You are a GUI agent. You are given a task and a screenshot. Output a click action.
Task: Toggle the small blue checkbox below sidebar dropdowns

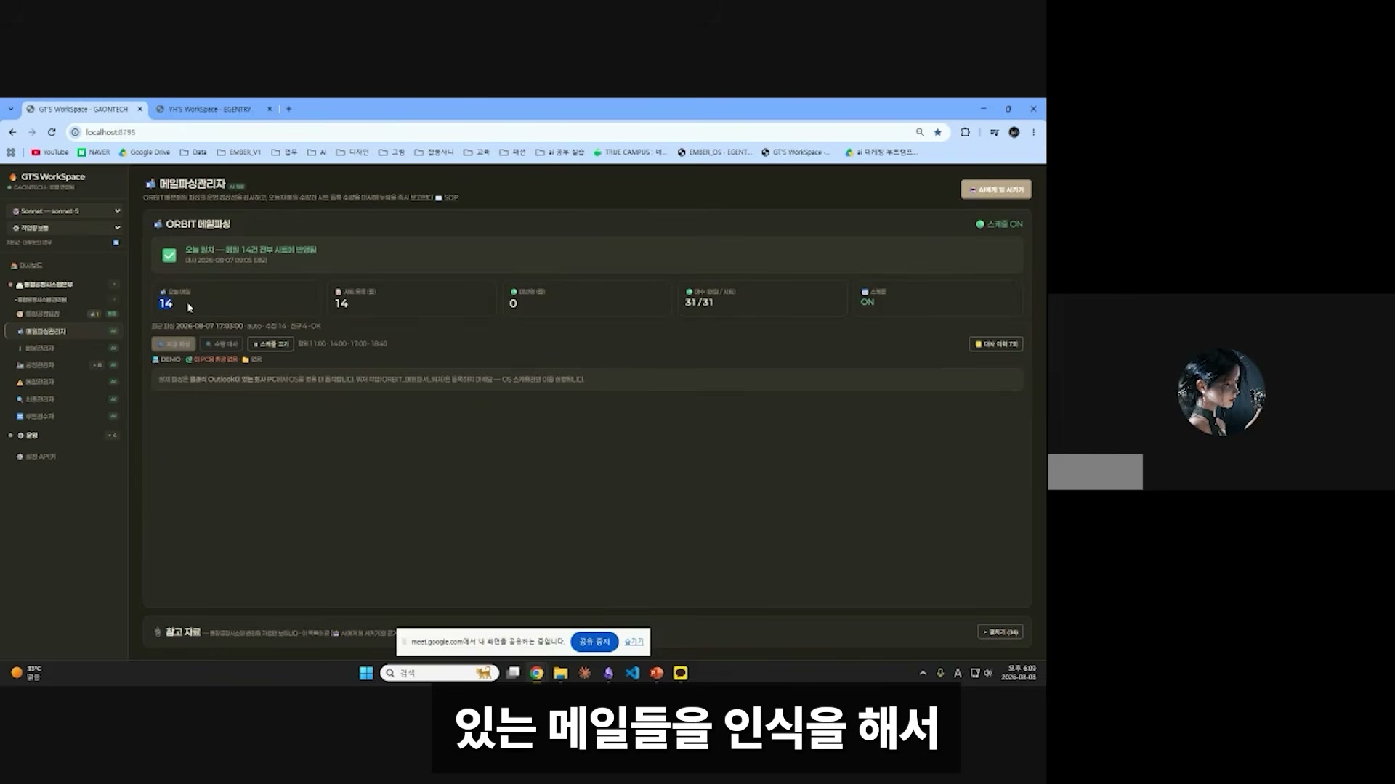pos(116,242)
